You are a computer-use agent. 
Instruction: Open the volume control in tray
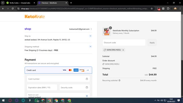point(162,100)
